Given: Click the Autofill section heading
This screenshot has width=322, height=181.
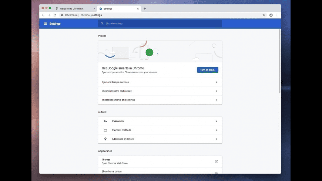Looking at the screenshot, I should [102, 112].
